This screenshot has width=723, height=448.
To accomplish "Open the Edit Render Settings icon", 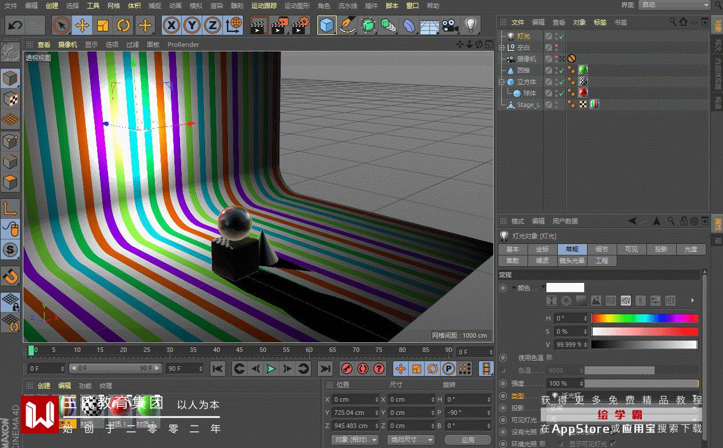I will (300, 25).
